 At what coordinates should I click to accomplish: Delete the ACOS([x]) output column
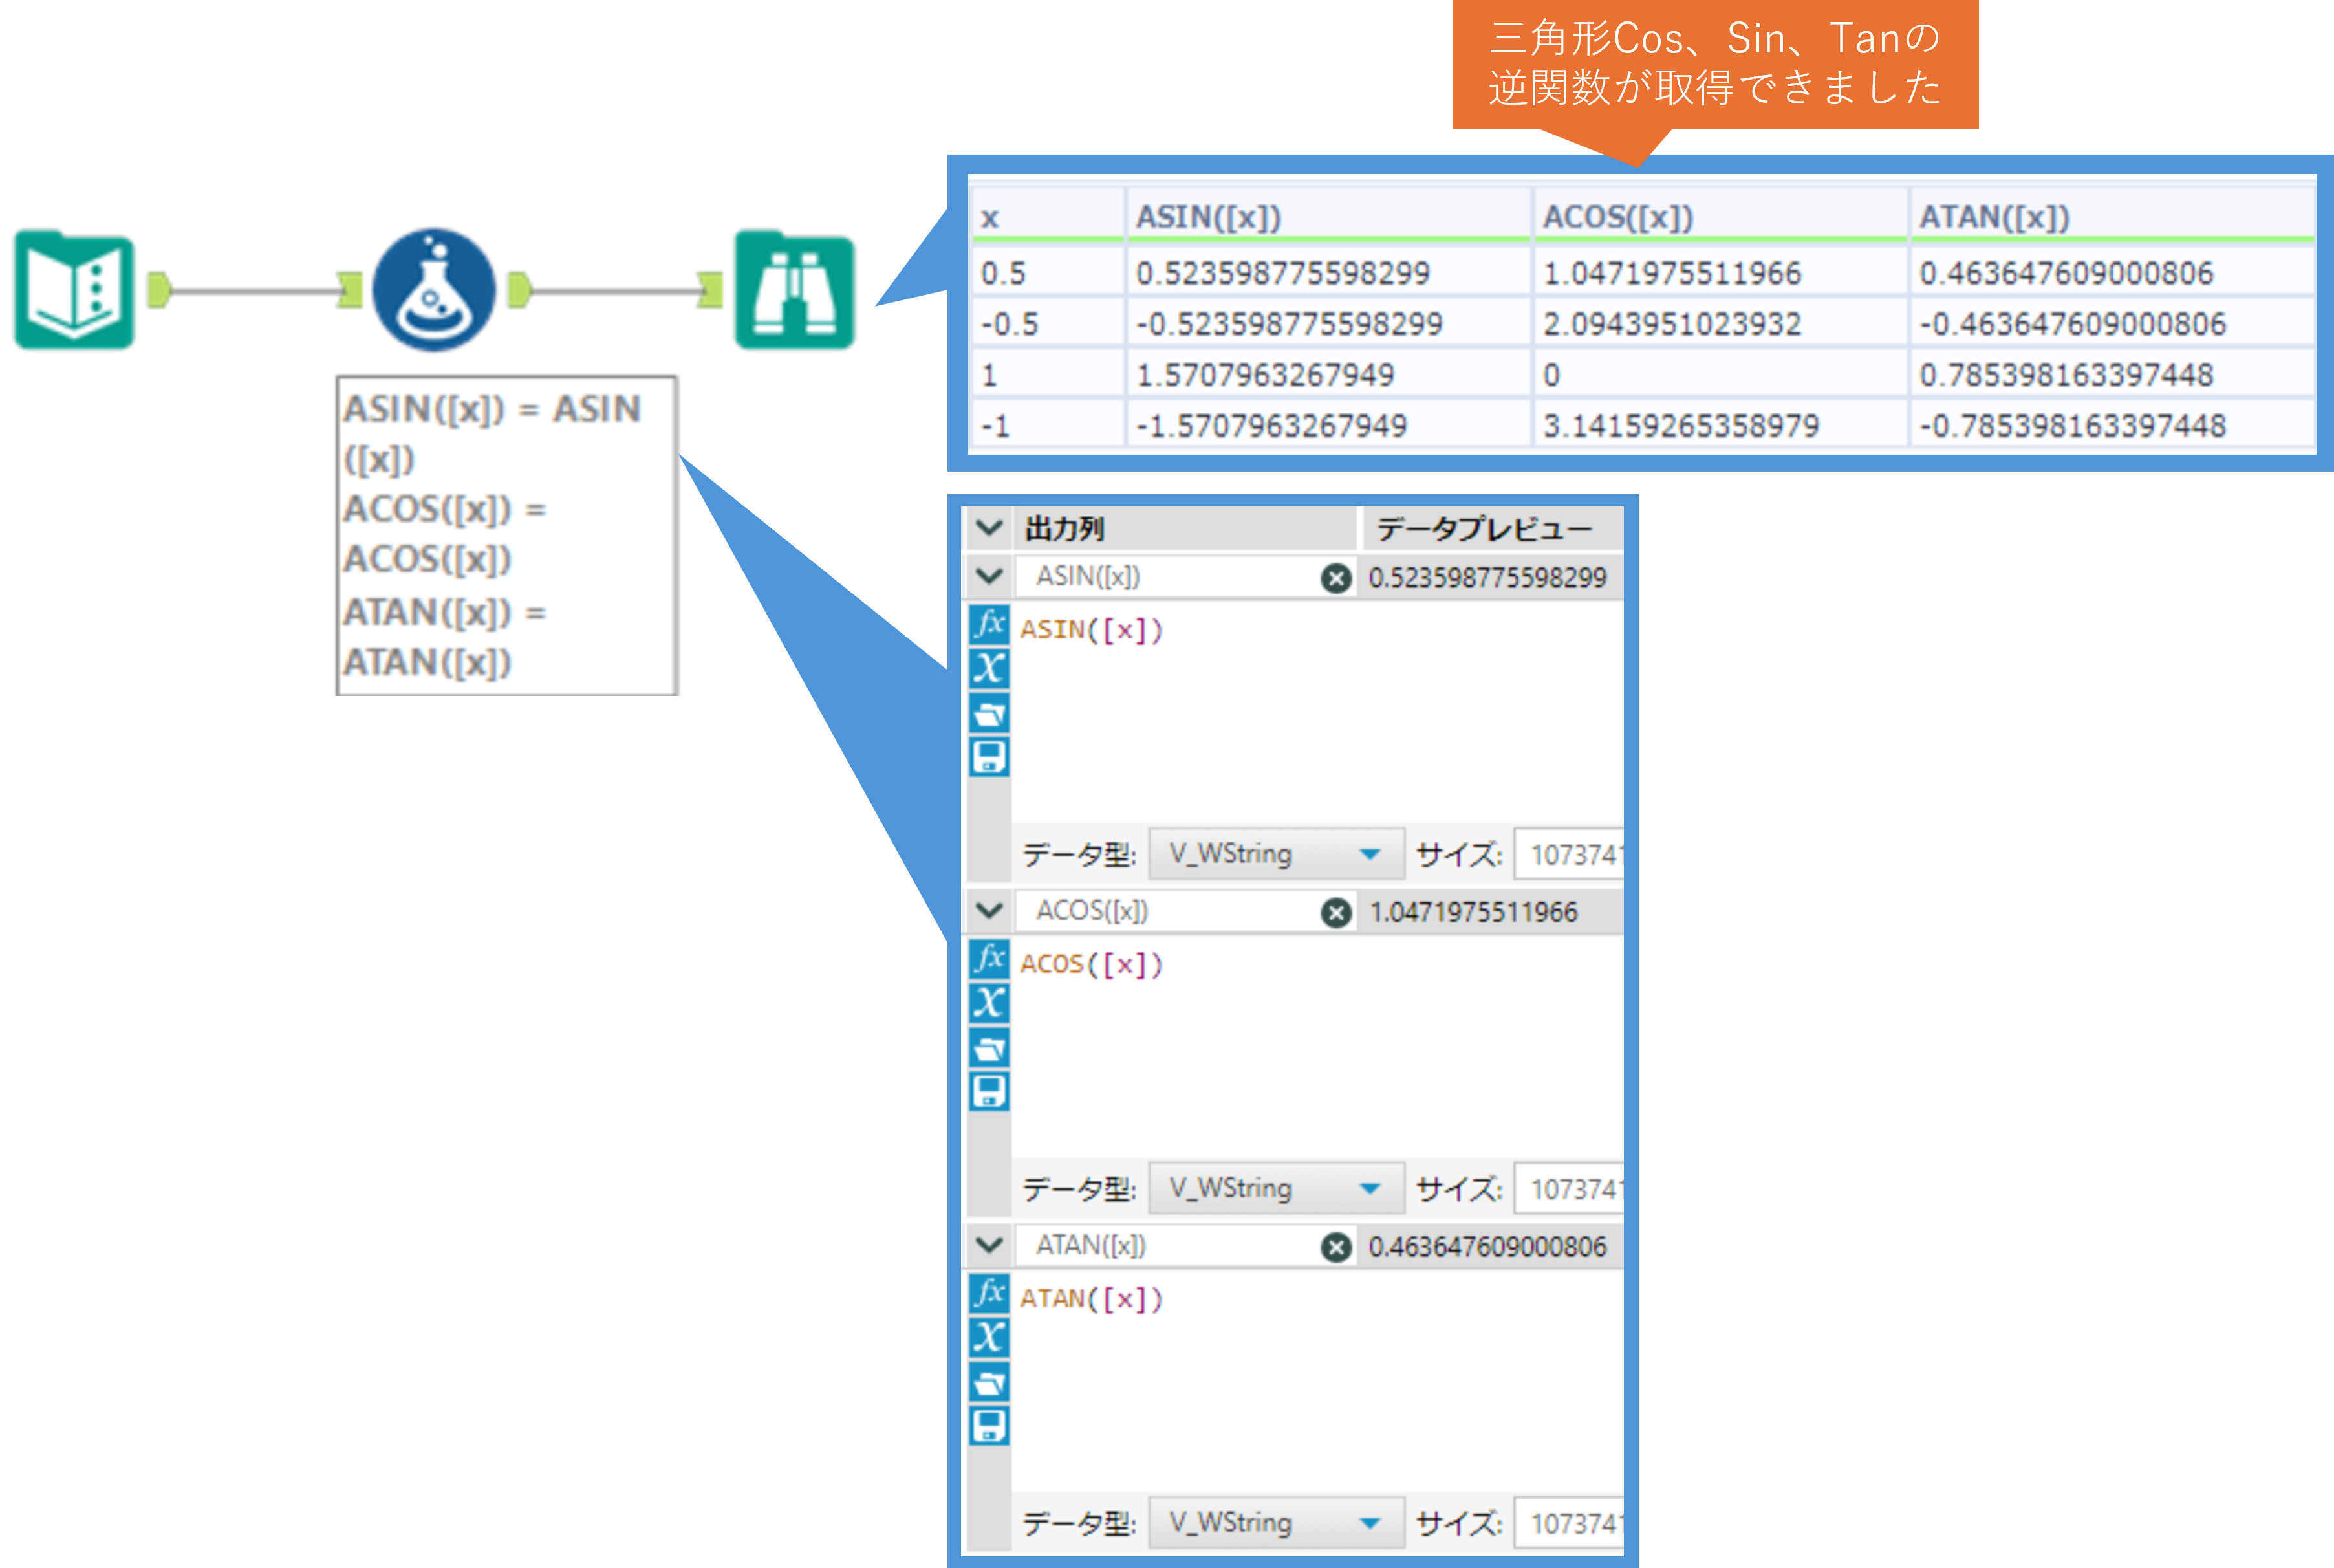pos(1335,912)
